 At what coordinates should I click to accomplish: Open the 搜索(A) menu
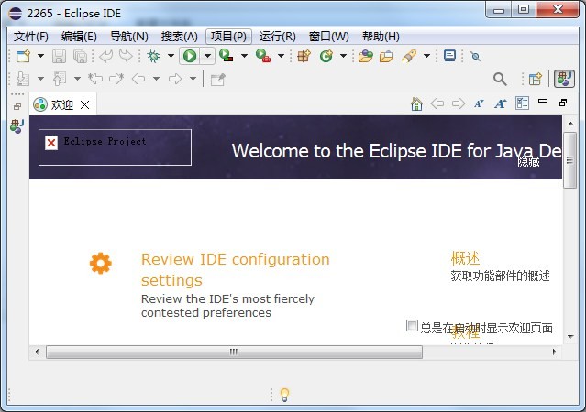pos(180,37)
